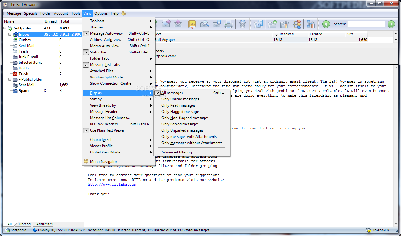Collapse the Softpedia account tree node

[x=5, y=28]
